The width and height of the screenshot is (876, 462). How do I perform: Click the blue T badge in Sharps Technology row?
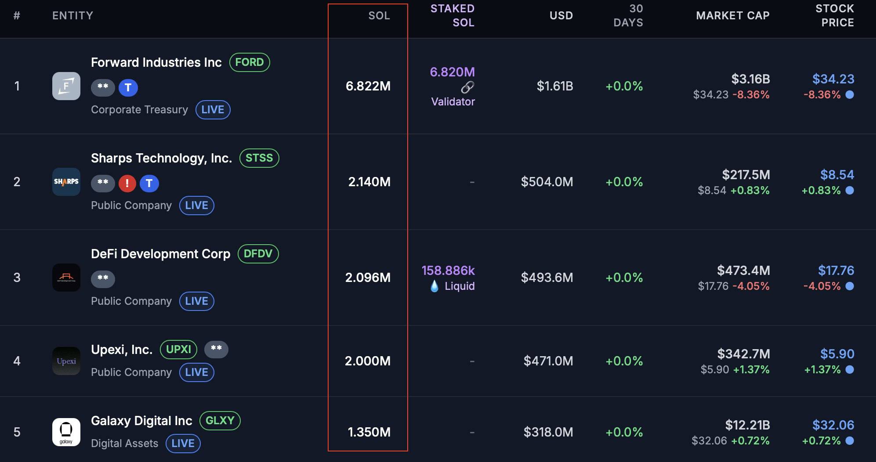149,184
